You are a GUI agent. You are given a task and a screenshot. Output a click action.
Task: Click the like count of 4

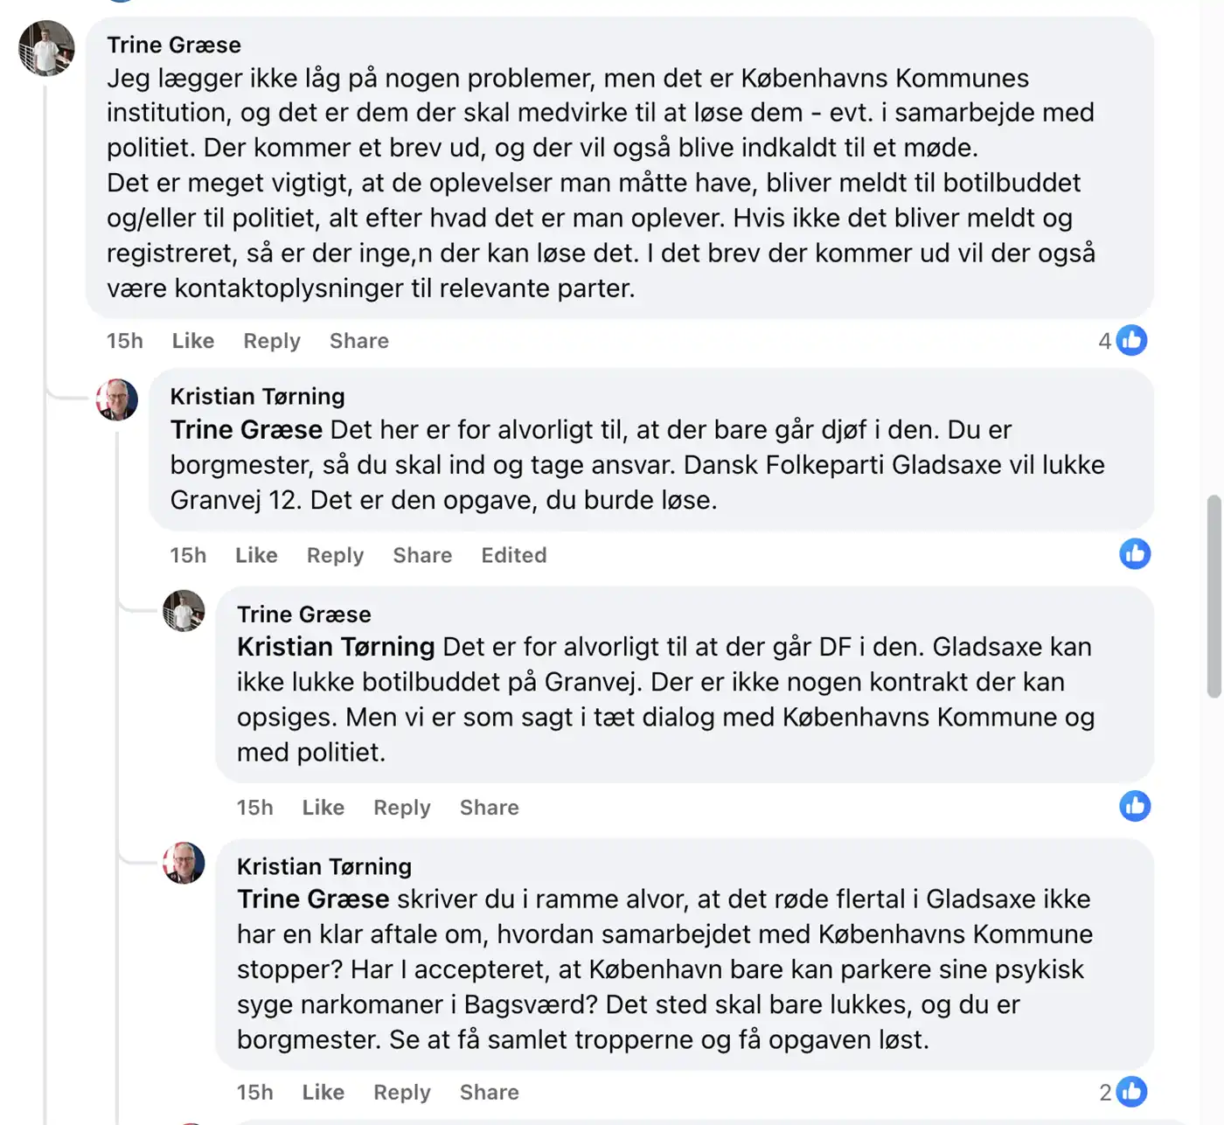(x=1104, y=340)
